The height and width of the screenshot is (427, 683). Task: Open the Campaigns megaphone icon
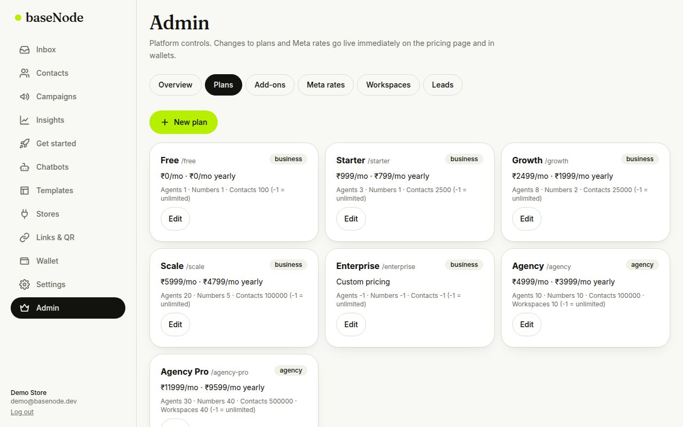(x=25, y=97)
